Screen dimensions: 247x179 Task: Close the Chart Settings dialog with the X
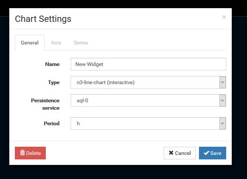(224, 17)
